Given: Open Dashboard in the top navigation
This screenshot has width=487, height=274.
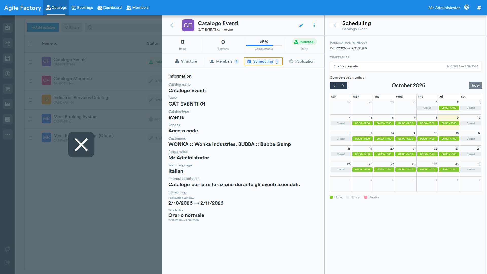Looking at the screenshot, I should [x=110, y=8].
